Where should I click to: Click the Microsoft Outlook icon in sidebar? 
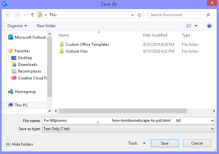[x=11, y=37]
